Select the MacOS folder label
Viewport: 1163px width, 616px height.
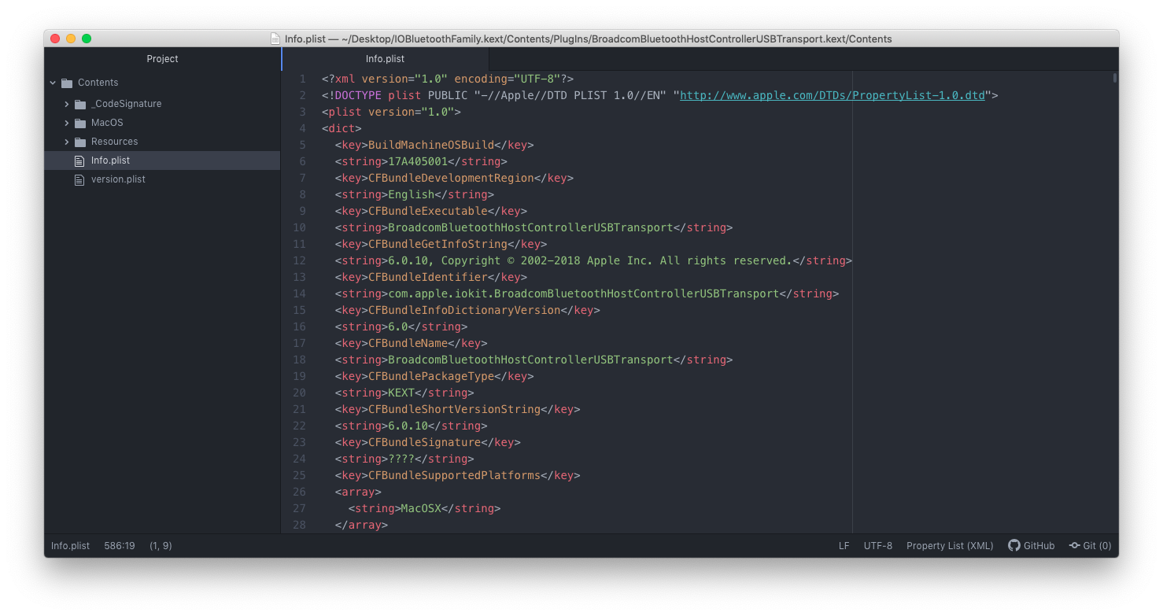pyautogui.click(x=107, y=123)
